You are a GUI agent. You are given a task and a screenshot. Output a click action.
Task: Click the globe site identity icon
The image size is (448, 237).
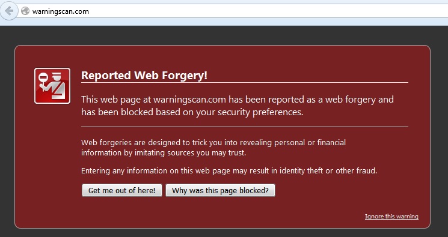(x=25, y=11)
